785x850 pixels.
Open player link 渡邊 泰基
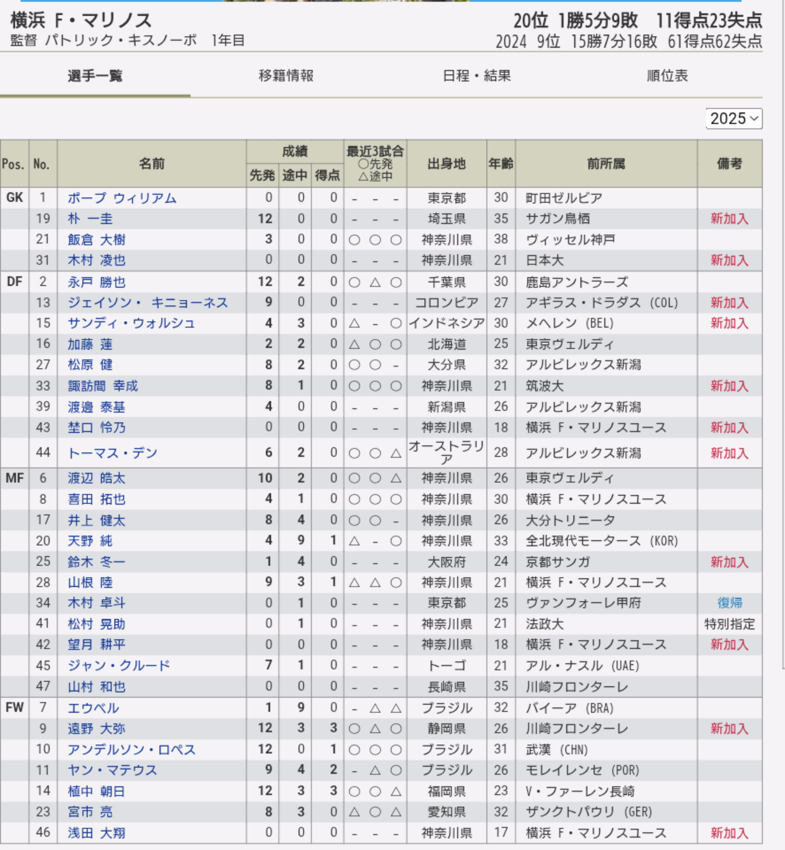click(x=96, y=407)
